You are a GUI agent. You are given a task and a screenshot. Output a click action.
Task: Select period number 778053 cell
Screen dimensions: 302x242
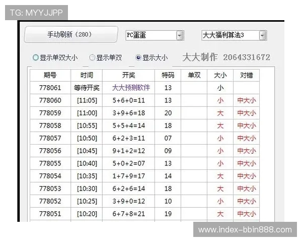[50, 189]
